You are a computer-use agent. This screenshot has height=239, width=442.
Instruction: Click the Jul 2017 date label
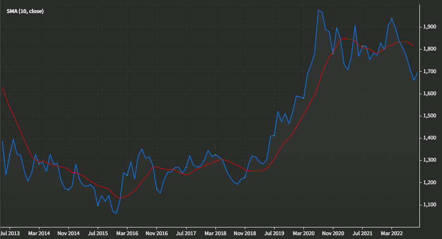click(x=186, y=233)
